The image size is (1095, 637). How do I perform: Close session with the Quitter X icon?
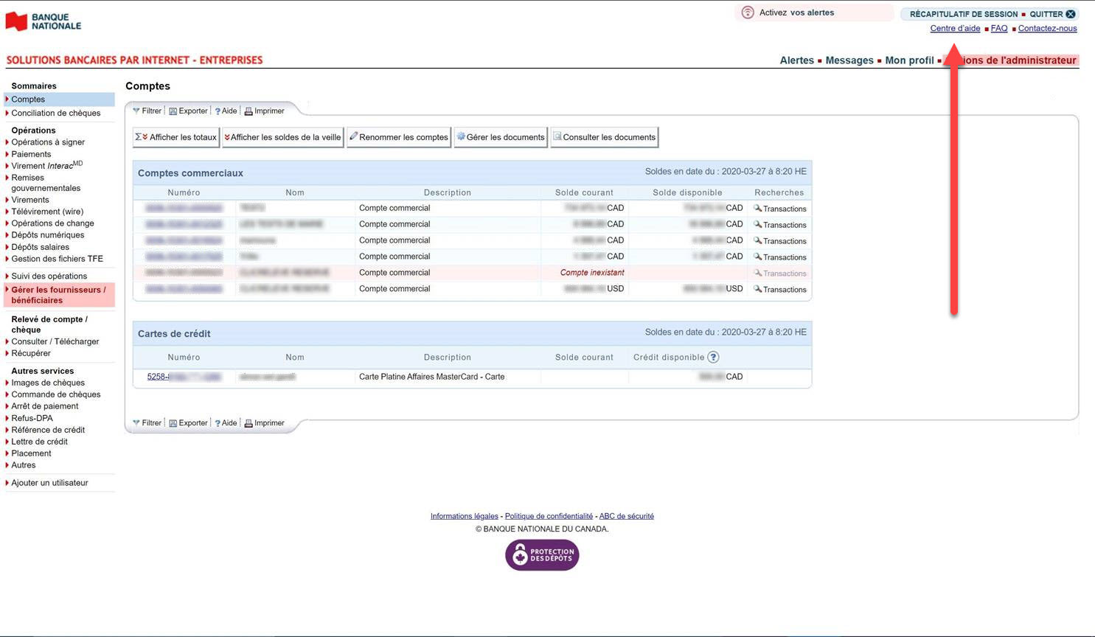click(x=1071, y=14)
